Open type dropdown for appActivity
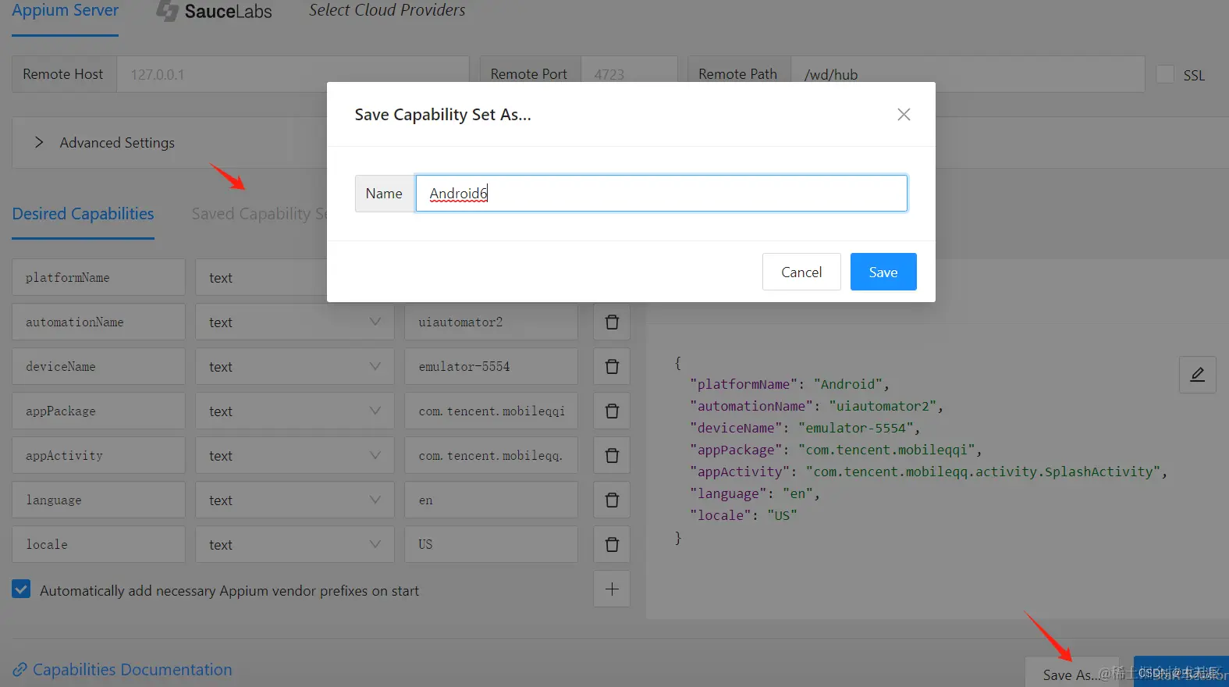Screen dimensions: 1229x687 click(x=295, y=455)
